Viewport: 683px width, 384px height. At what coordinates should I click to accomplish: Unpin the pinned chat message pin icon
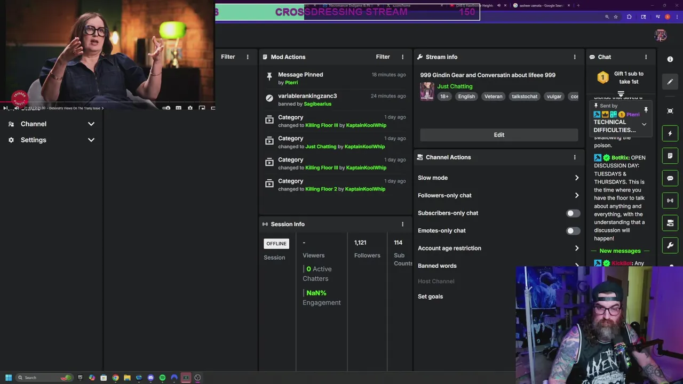646,110
